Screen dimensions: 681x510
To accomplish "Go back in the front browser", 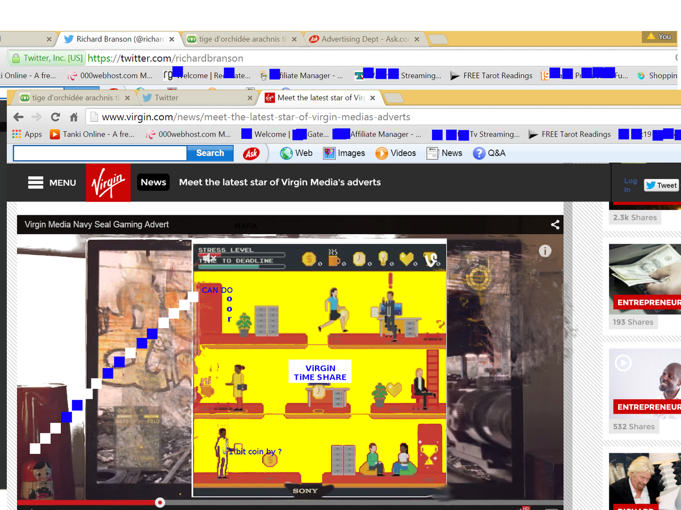I will coord(18,117).
